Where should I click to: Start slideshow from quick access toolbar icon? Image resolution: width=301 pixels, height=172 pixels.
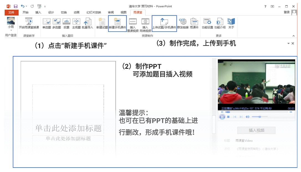pos(39,6)
